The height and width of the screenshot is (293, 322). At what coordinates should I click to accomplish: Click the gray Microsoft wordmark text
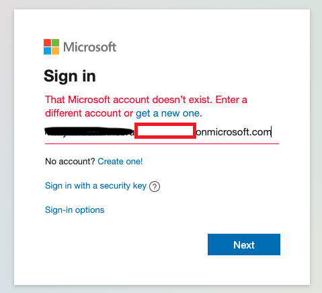point(89,47)
